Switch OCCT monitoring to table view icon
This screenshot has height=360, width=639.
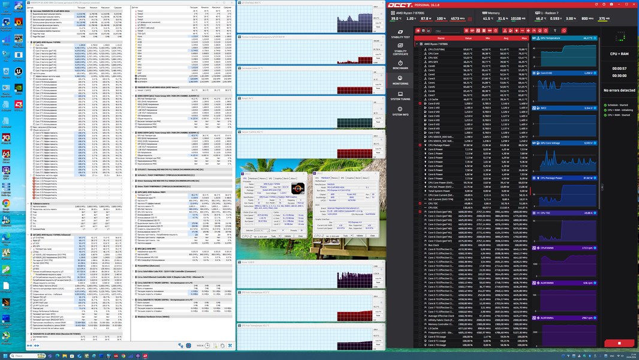coord(423,31)
